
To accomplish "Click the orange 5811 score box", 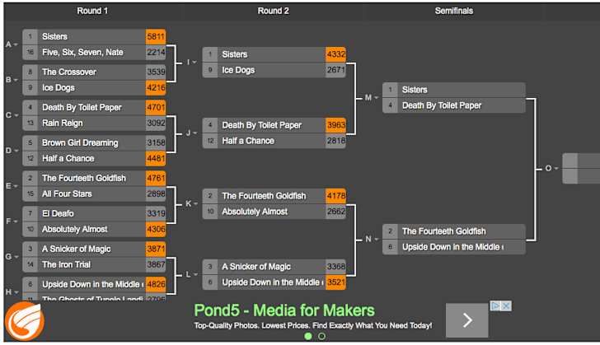I will [156, 37].
